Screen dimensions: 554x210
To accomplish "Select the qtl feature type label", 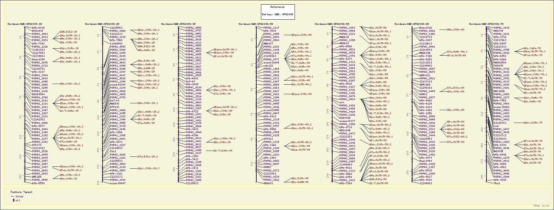I will 18,200.
